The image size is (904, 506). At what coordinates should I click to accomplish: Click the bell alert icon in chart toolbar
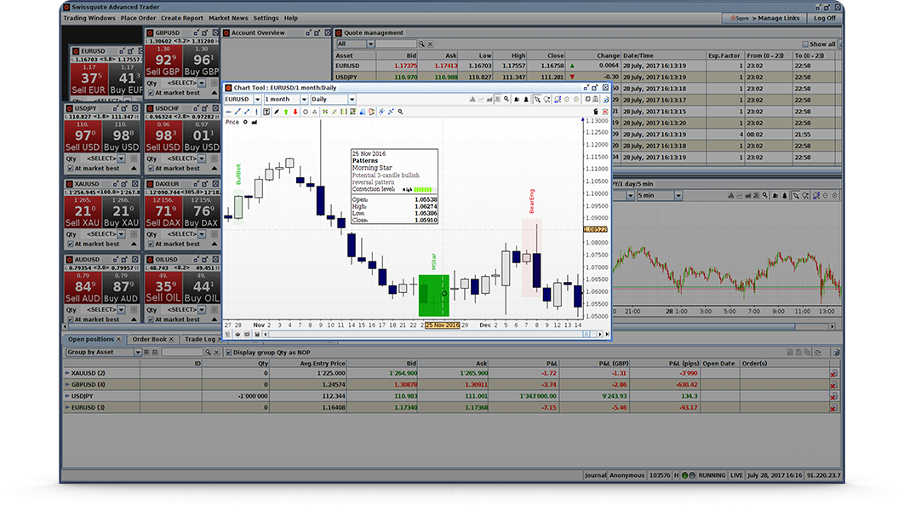point(526,99)
